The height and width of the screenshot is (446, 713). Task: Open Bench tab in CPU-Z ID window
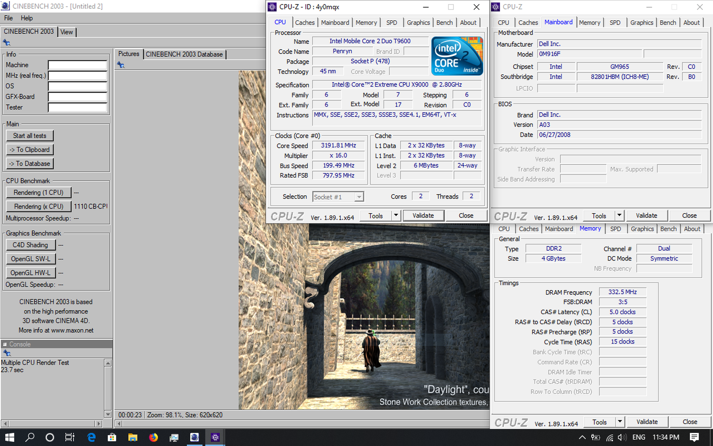444,23
